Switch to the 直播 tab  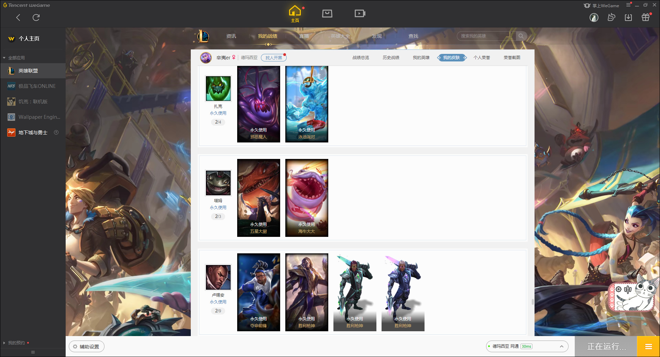tap(304, 36)
